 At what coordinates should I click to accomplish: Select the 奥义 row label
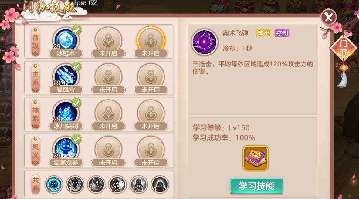[36, 151]
